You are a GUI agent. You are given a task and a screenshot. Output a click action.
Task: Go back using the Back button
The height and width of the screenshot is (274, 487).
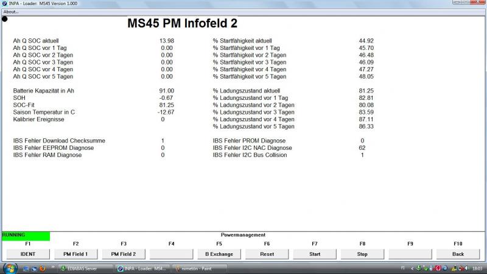[x=458, y=253]
